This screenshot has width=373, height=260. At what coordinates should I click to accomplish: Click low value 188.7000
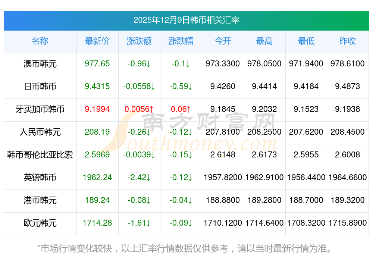(306, 200)
